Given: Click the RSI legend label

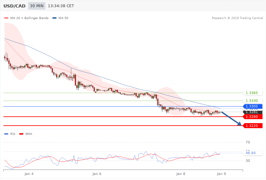Looking at the screenshot, I should (13, 134).
